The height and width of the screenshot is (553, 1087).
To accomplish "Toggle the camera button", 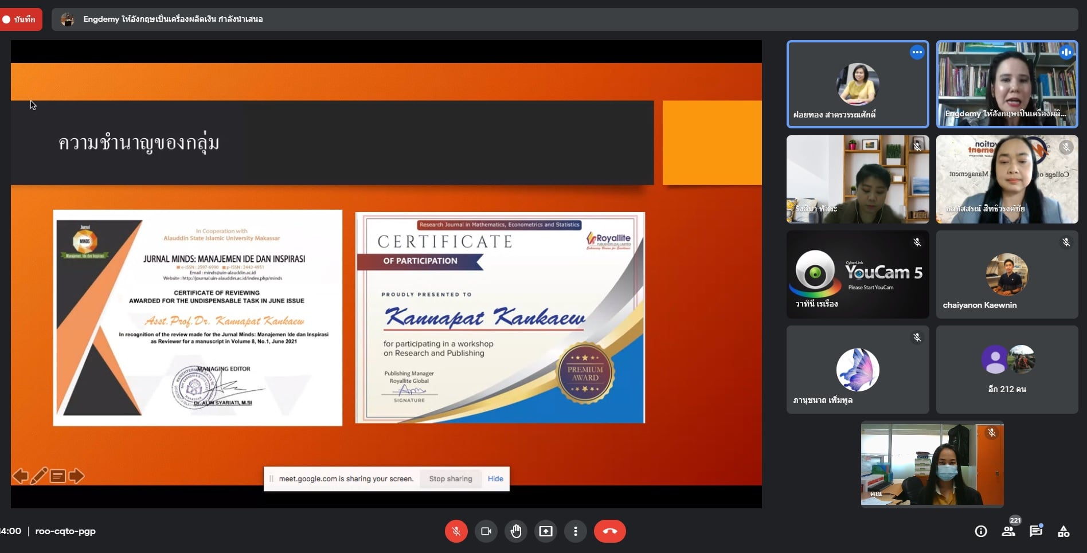I will [x=486, y=531].
